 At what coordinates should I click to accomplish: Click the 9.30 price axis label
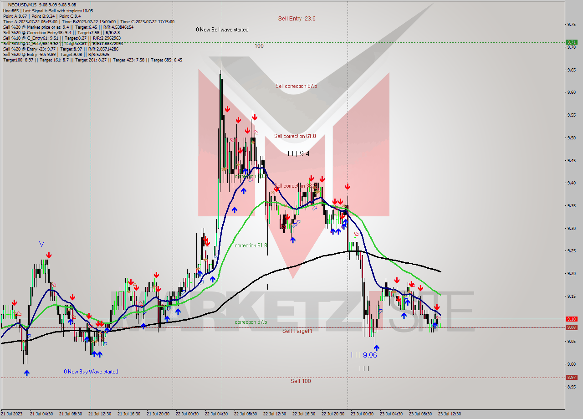pyautogui.click(x=572, y=228)
